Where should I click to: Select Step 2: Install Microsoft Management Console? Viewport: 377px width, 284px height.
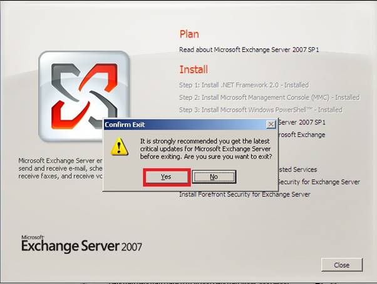(269, 98)
